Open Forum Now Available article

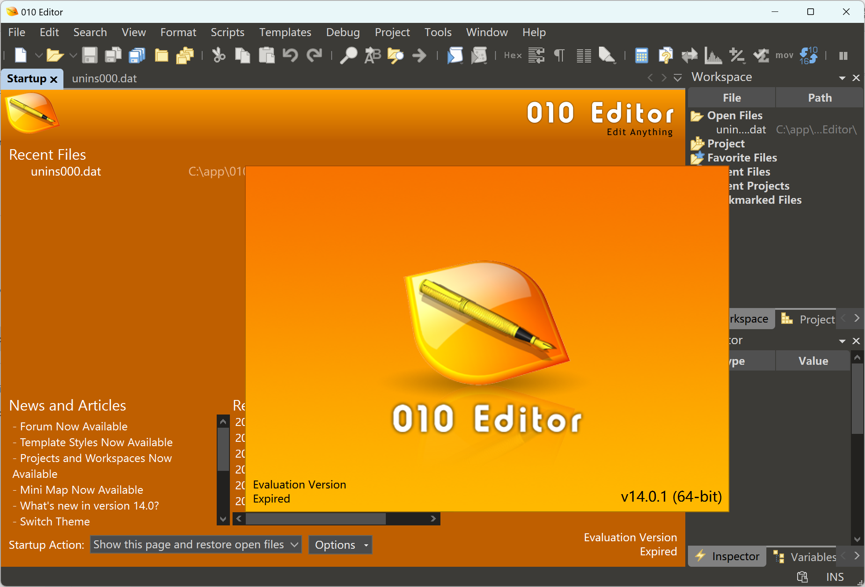coord(74,427)
